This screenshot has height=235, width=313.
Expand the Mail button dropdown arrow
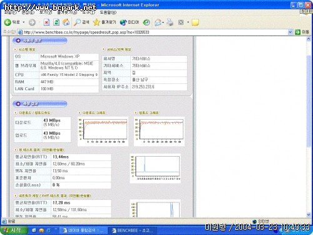(x=163, y=22)
